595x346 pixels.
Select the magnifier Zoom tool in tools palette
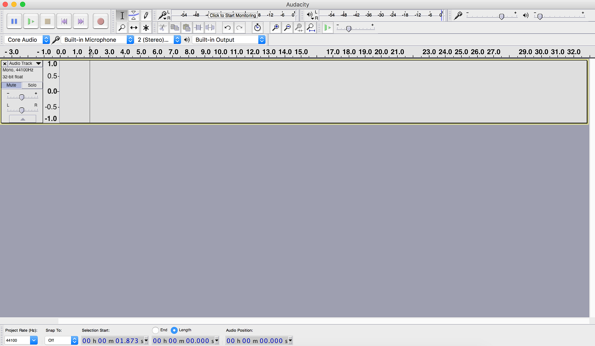(x=122, y=28)
